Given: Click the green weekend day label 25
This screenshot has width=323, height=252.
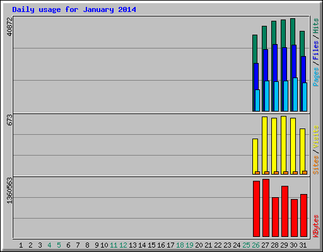Looking at the screenshot, I should tap(246, 245).
